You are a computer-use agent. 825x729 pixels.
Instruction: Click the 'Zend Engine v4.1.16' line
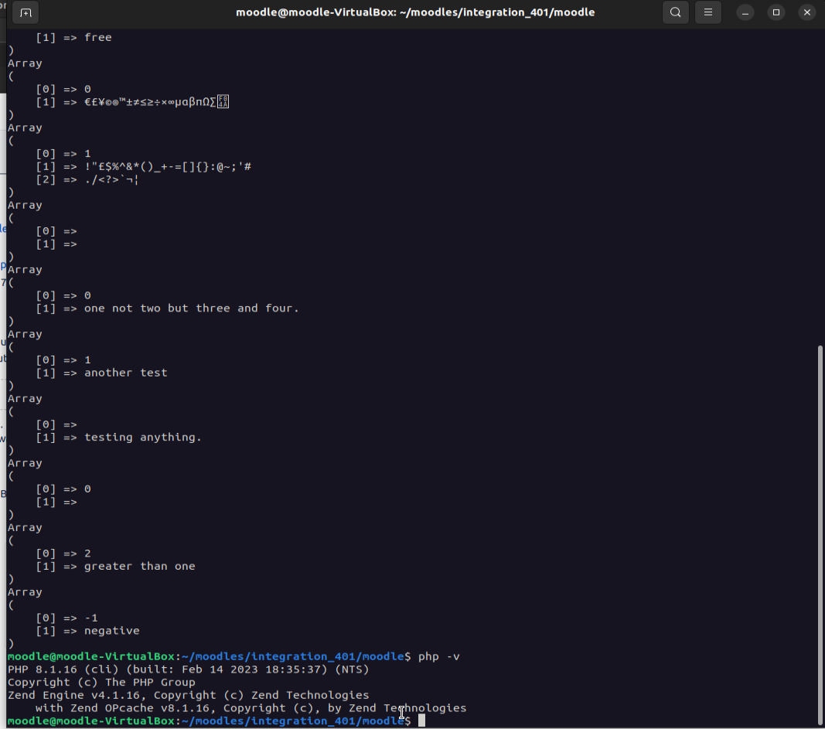pos(189,695)
